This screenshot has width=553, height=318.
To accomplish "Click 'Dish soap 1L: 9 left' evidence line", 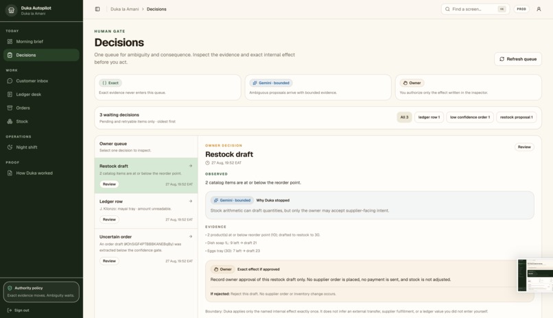I will coord(231,243).
